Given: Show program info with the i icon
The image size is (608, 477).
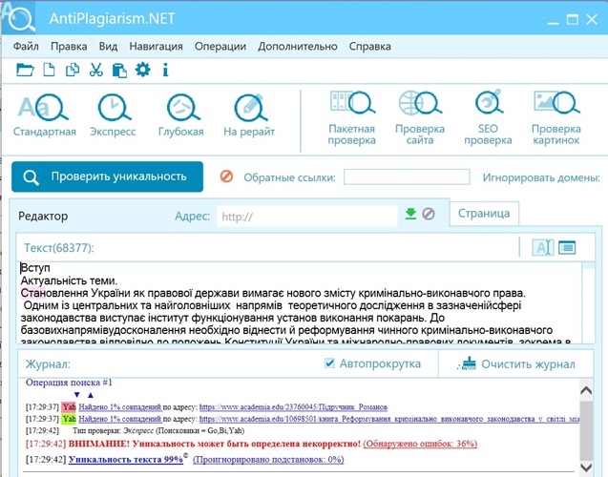Looking at the screenshot, I should [x=165, y=71].
